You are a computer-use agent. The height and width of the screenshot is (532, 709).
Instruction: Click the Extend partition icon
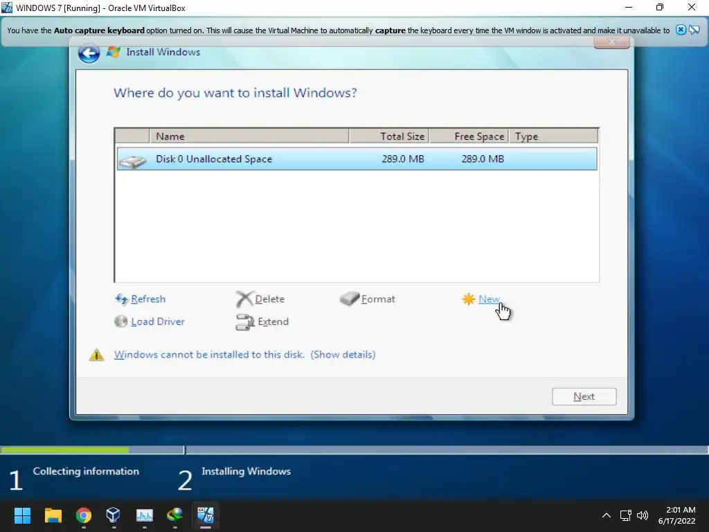(x=245, y=321)
